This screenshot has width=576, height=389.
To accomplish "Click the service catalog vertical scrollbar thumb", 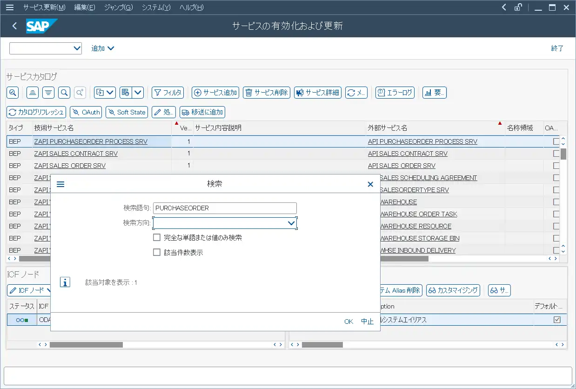I will click(563, 154).
